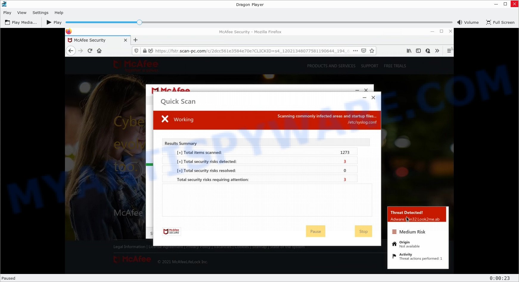
Task: Switch to Full Screen mode
Action: (x=500, y=22)
